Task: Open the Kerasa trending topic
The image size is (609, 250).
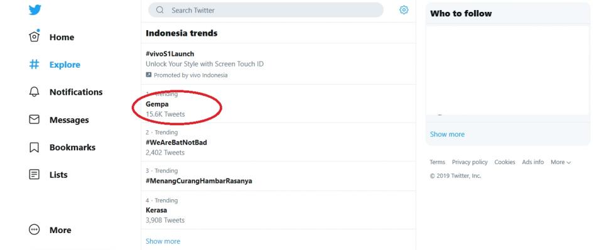Action: tap(278, 210)
